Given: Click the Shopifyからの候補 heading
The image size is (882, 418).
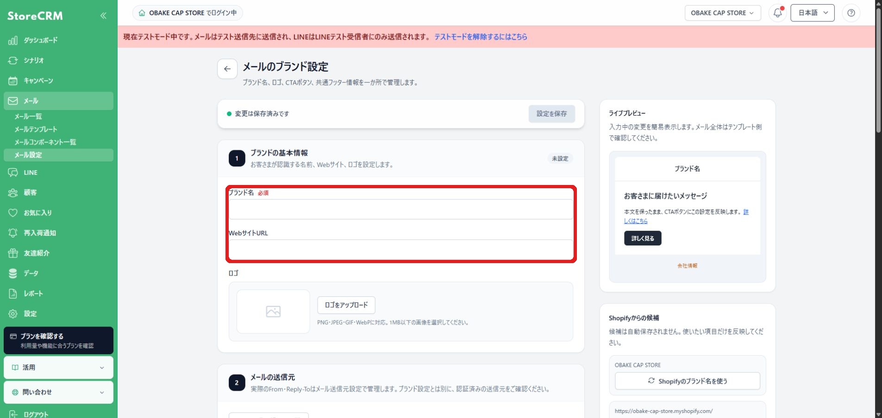Looking at the screenshot, I should 634,318.
